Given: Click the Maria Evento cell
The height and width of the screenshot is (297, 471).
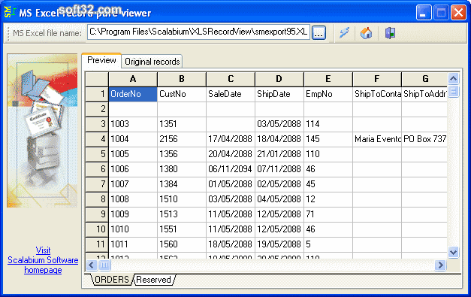Looking at the screenshot, I should click(x=377, y=139).
